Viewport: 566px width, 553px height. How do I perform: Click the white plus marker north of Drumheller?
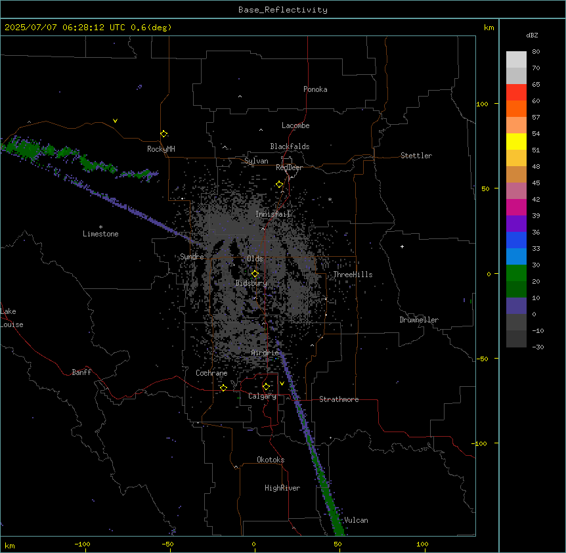pos(402,246)
